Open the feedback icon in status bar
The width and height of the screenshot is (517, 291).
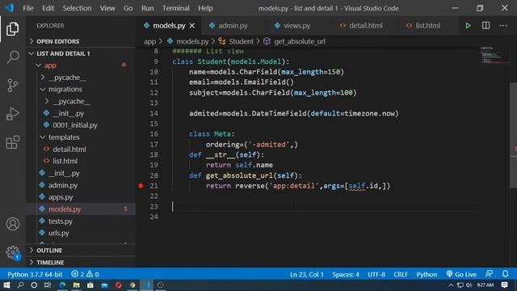click(489, 274)
